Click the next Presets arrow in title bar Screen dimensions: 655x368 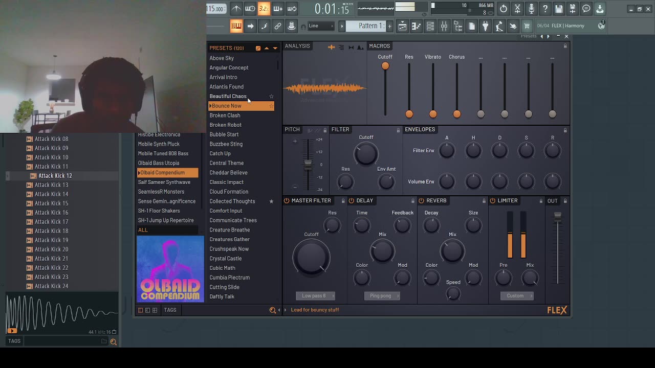tap(549, 36)
